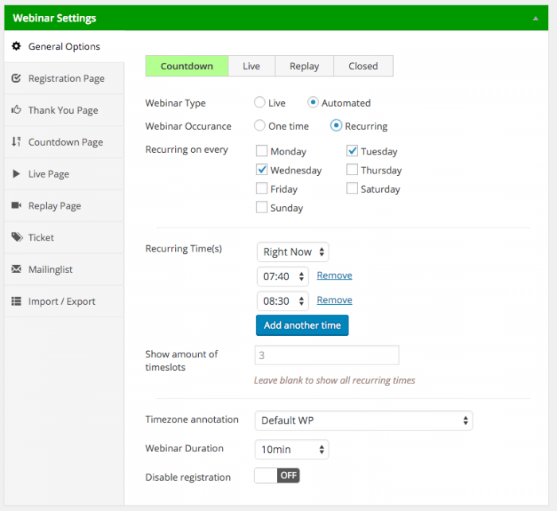
Task: Collapse the Webinar Settings panel arrow
Action: pos(536,18)
